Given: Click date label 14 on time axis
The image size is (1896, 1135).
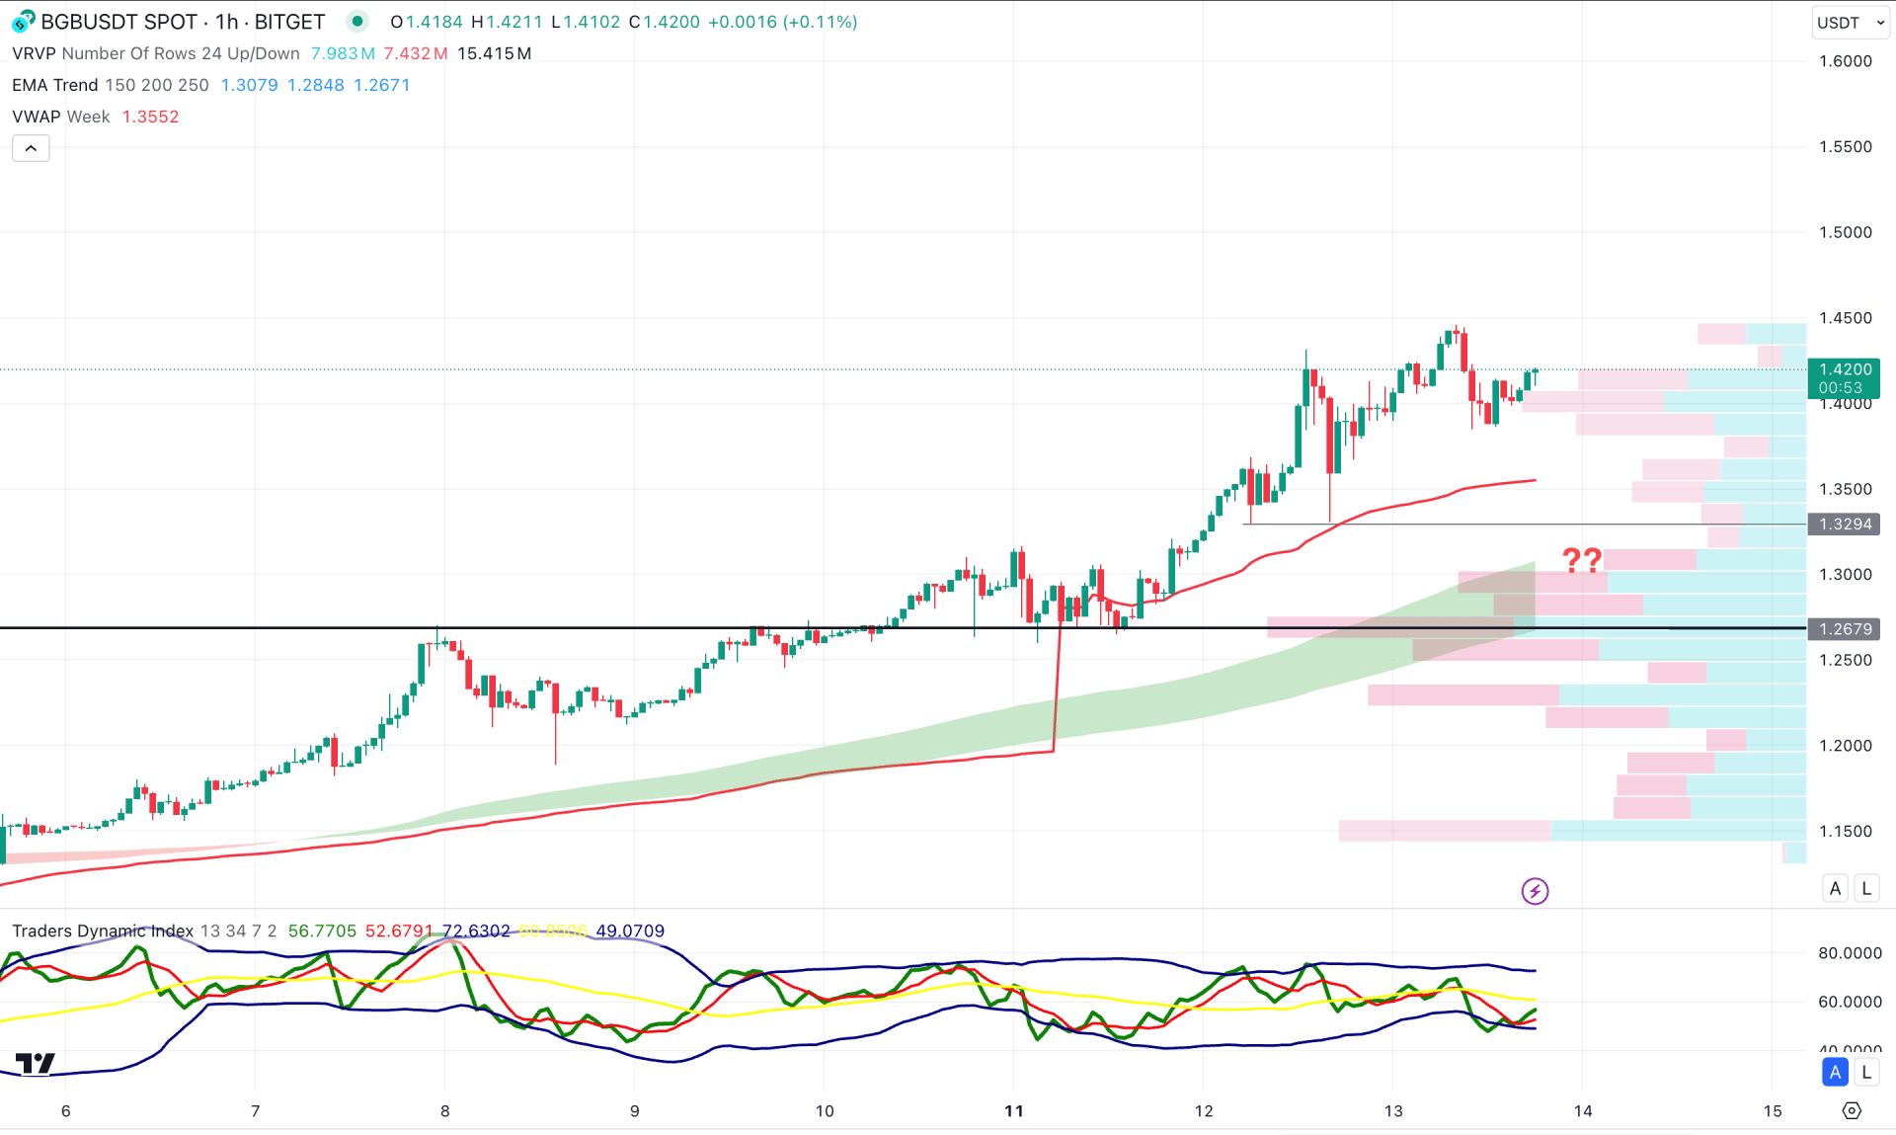Looking at the screenshot, I should pos(1583,1111).
